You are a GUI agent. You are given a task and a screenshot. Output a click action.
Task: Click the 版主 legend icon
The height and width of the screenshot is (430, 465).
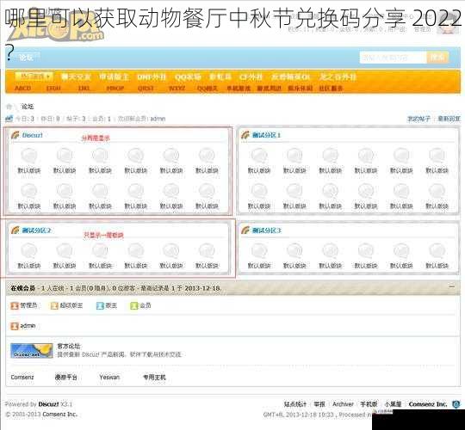pyautogui.click(x=100, y=305)
